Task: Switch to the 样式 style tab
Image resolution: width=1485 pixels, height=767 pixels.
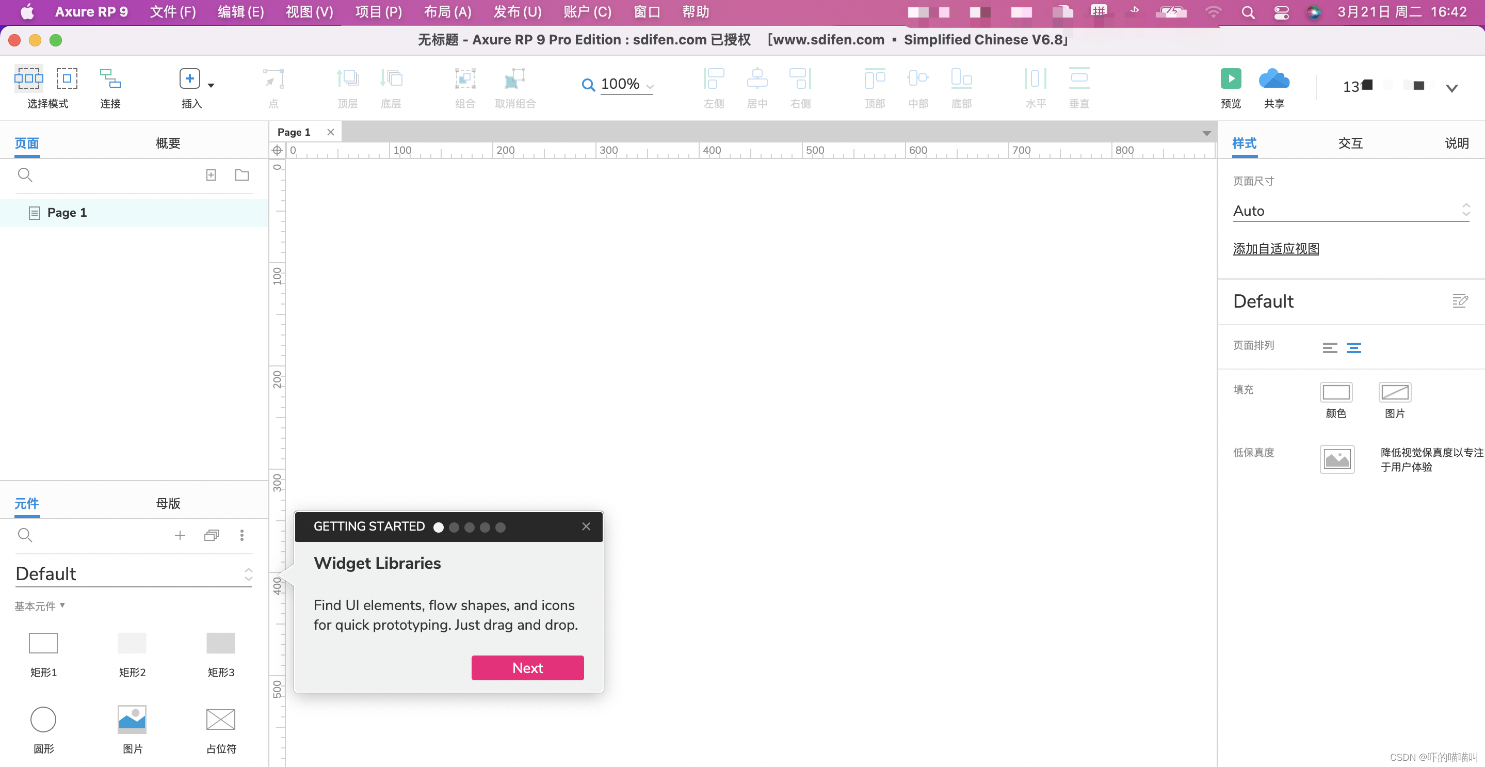Action: [x=1245, y=143]
